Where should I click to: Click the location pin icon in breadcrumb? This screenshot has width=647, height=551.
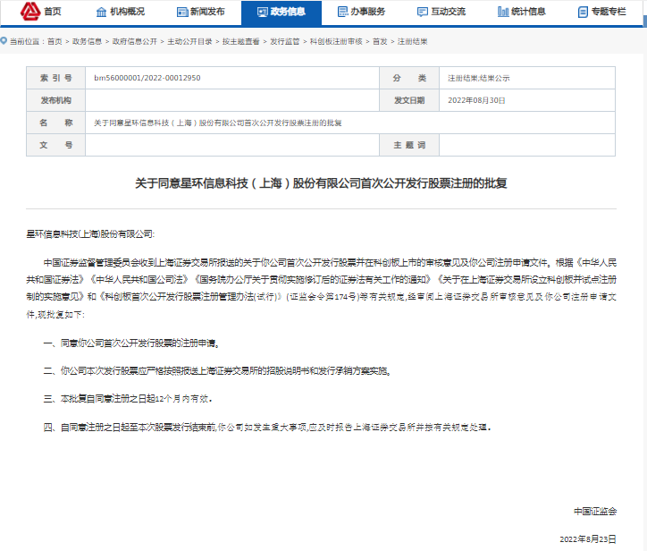(x=4, y=42)
